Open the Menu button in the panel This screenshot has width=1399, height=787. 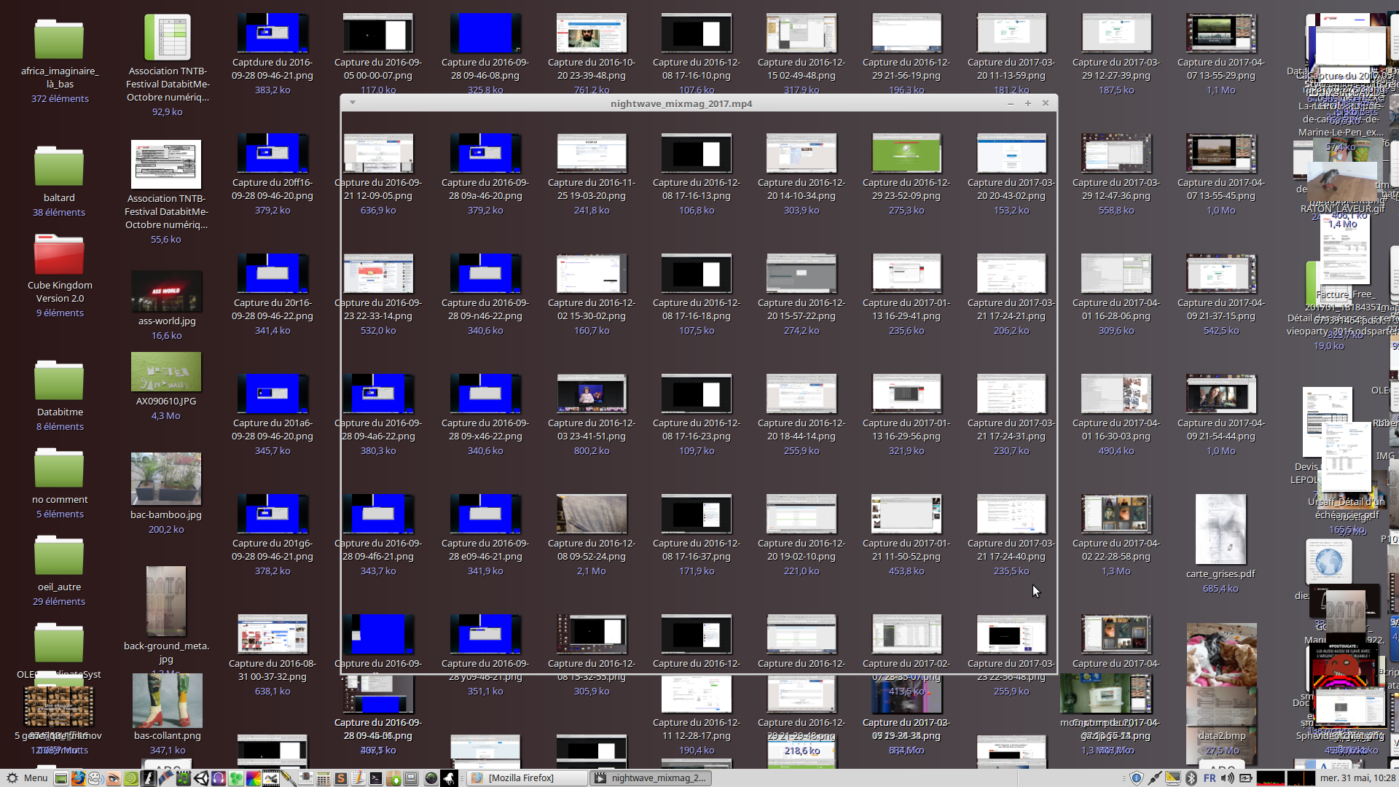(x=28, y=778)
